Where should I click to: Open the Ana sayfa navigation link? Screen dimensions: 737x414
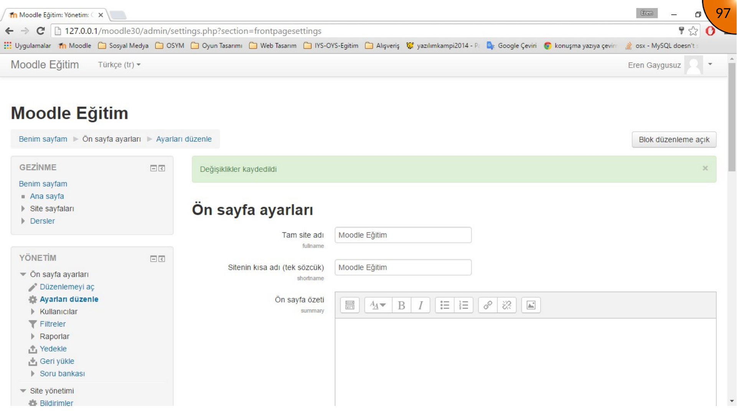click(47, 196)
